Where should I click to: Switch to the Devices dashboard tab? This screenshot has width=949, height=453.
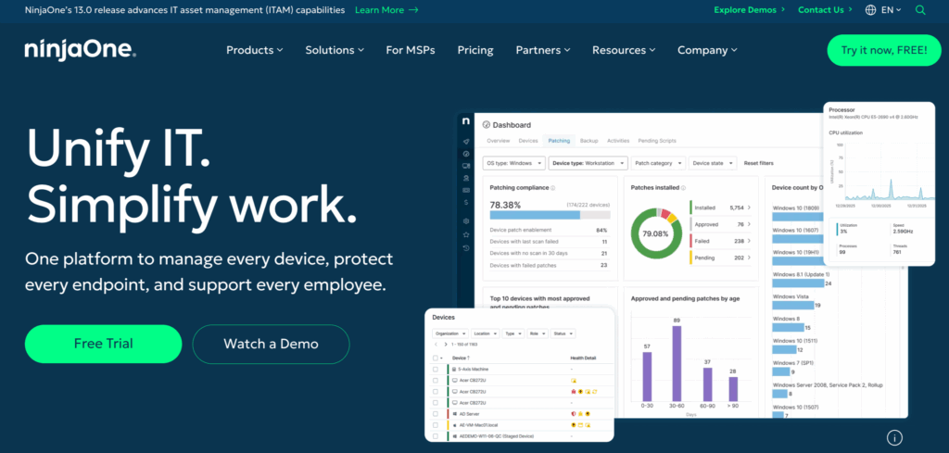click(x=528, y=141)
